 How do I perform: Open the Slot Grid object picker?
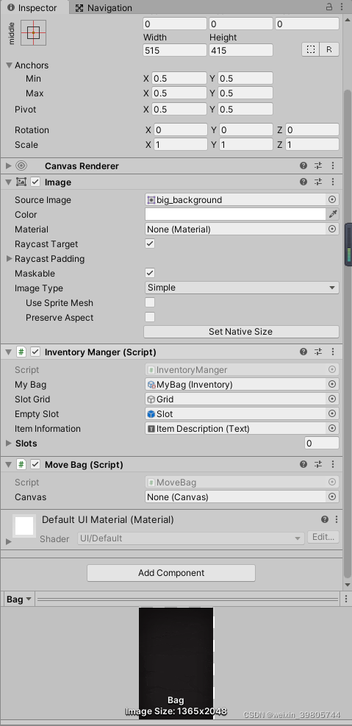331,399
